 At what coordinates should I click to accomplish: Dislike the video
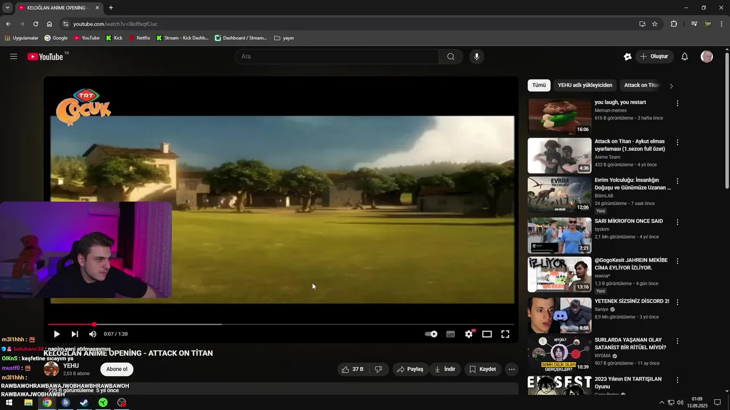click(x=379, y=369)
